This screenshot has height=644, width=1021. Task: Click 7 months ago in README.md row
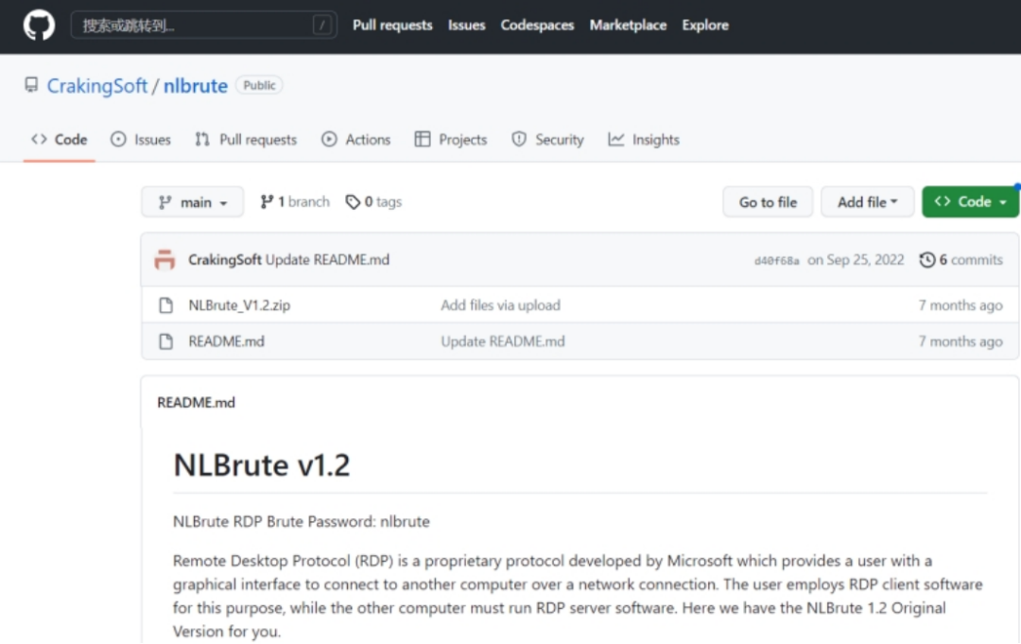pyautogui.click(x=960, y=341)
